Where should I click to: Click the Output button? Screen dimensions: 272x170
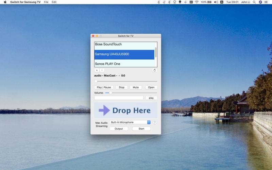tap(119, 129)
